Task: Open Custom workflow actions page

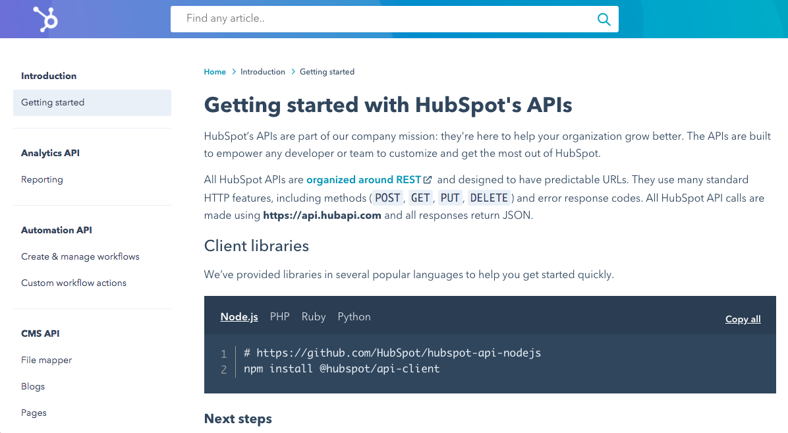Action: [74, 283]
